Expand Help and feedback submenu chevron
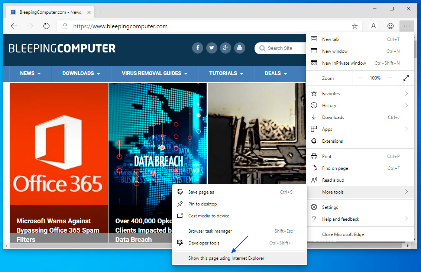The height and width of the screenshot is (272, 421). tap(406, 219)
